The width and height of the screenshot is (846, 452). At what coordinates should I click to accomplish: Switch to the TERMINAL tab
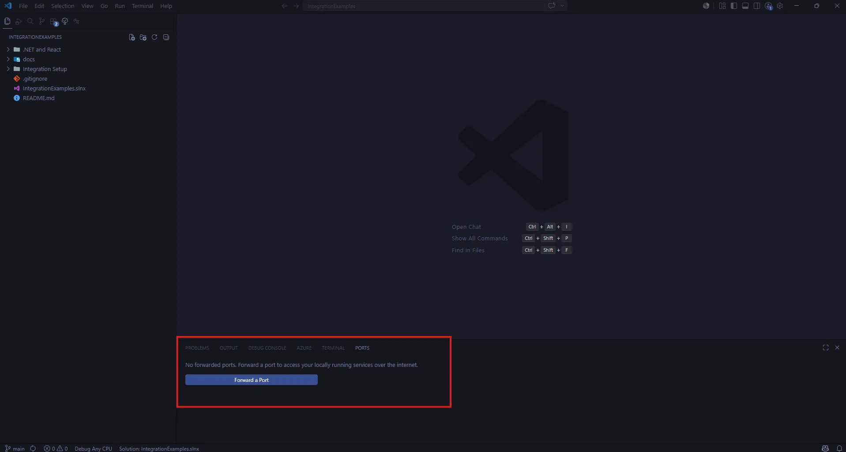point(333,348)
